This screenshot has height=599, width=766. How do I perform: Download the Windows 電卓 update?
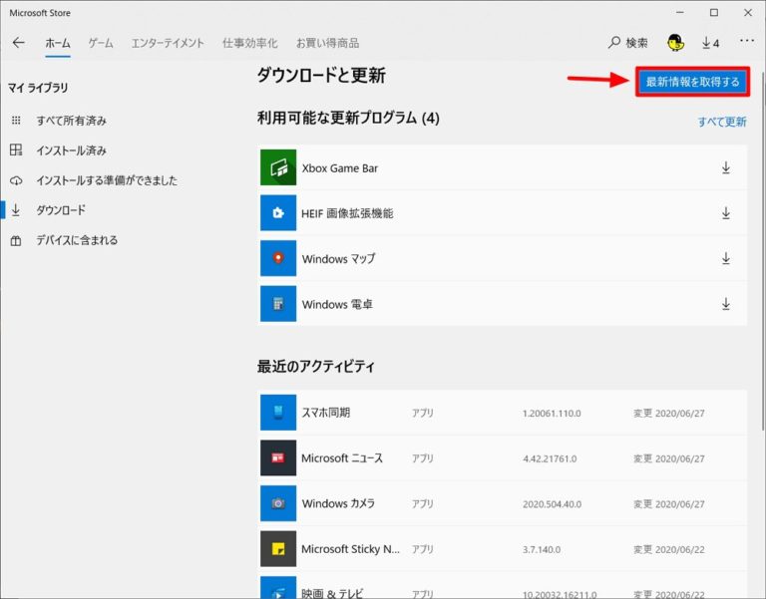726,304
